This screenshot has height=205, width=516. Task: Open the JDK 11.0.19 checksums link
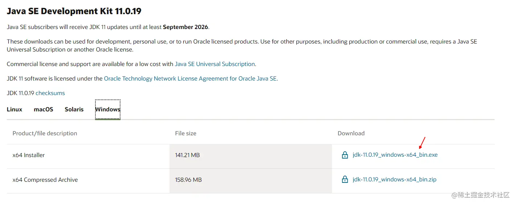[50, 93]
